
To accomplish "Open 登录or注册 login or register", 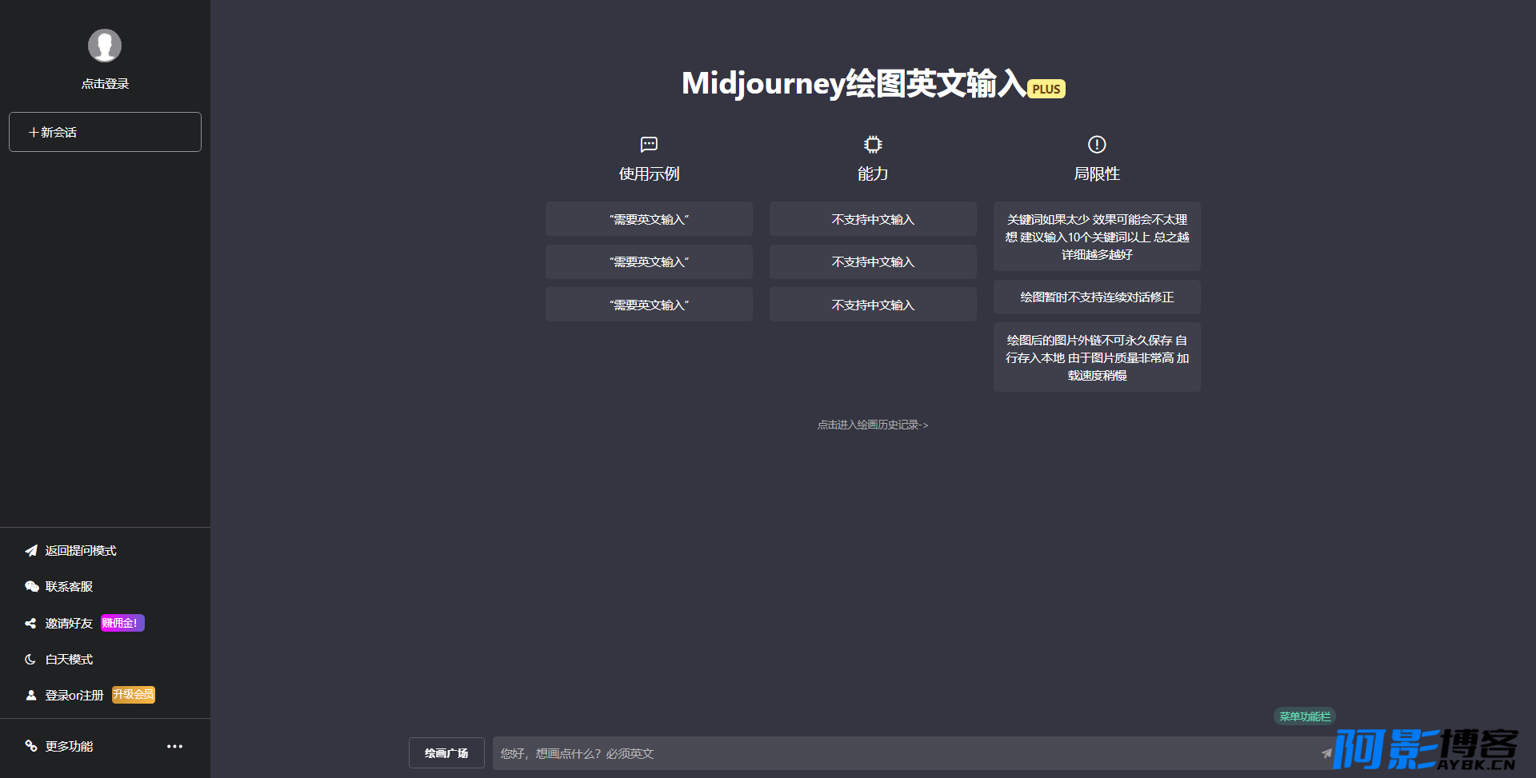I will pyautogui.click(x=74, y=696).
